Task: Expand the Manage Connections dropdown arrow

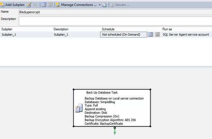Action: coord(100,5)
